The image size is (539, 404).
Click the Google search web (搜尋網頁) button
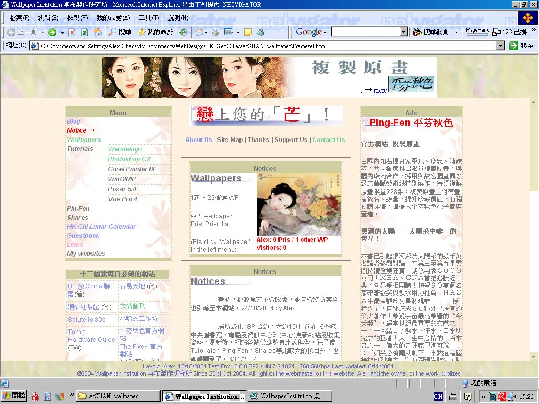[x=431, y=32]
